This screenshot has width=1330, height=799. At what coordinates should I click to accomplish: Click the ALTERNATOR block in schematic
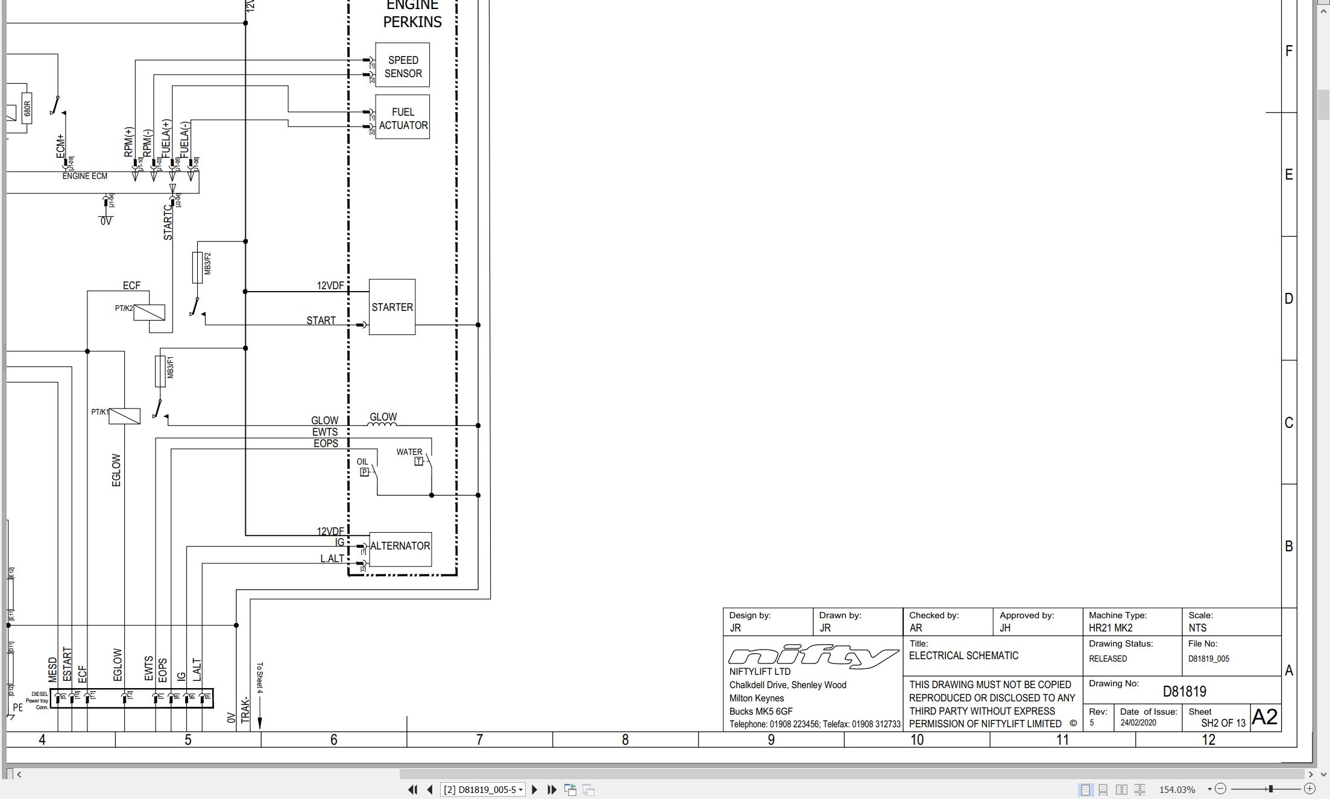tap(400, 549)
